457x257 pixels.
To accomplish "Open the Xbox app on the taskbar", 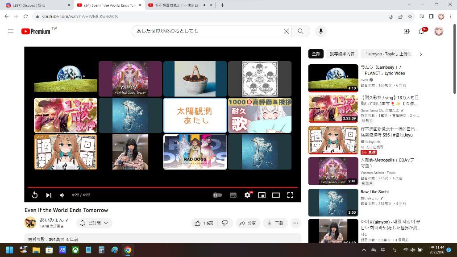I will [75, 250].
